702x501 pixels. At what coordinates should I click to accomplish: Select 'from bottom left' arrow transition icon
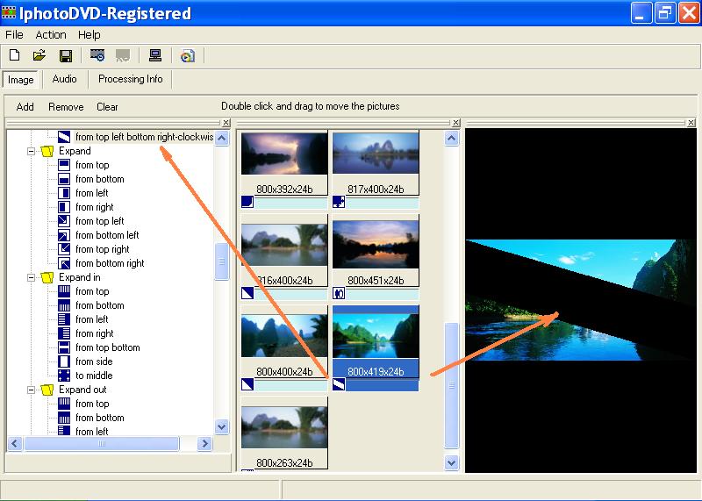pyautogui.click(x=64, y=235)
